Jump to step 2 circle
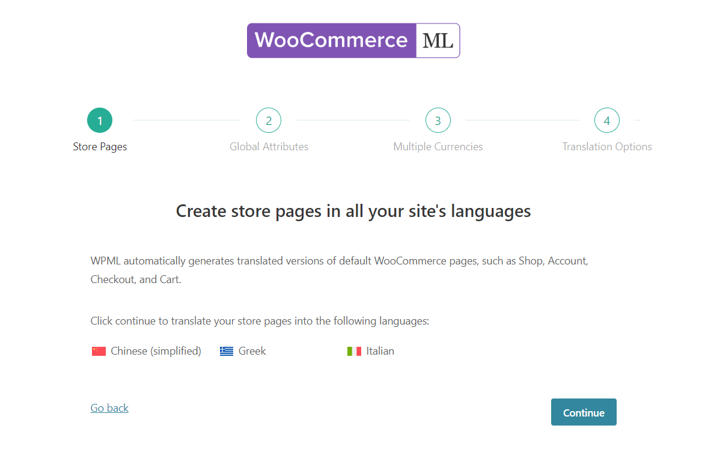 269,120
